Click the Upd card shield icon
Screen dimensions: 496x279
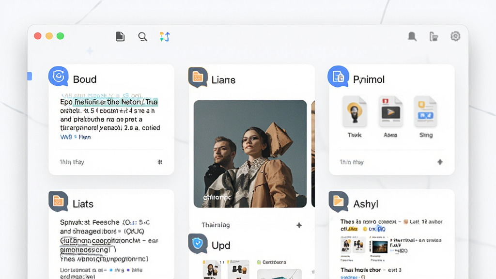(x=198, y=244)
